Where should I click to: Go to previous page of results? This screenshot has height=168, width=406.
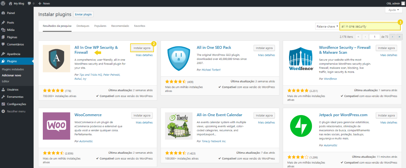pos(365,37)
